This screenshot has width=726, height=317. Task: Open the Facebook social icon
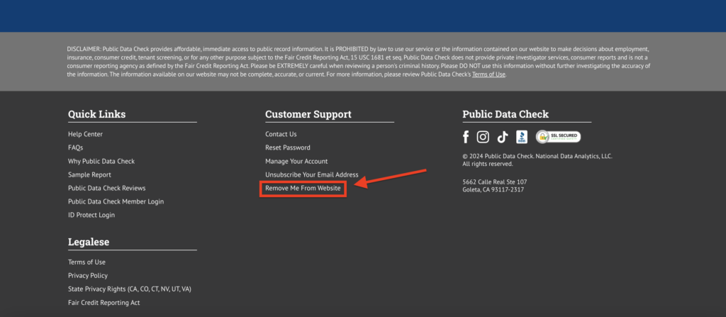tap(466, 137)
